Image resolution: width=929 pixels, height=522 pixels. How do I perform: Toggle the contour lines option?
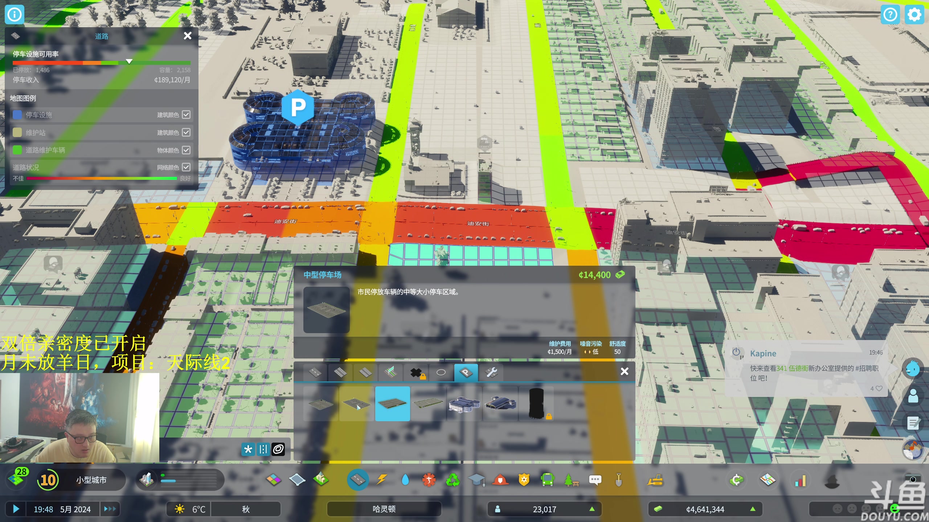(278, 449)
